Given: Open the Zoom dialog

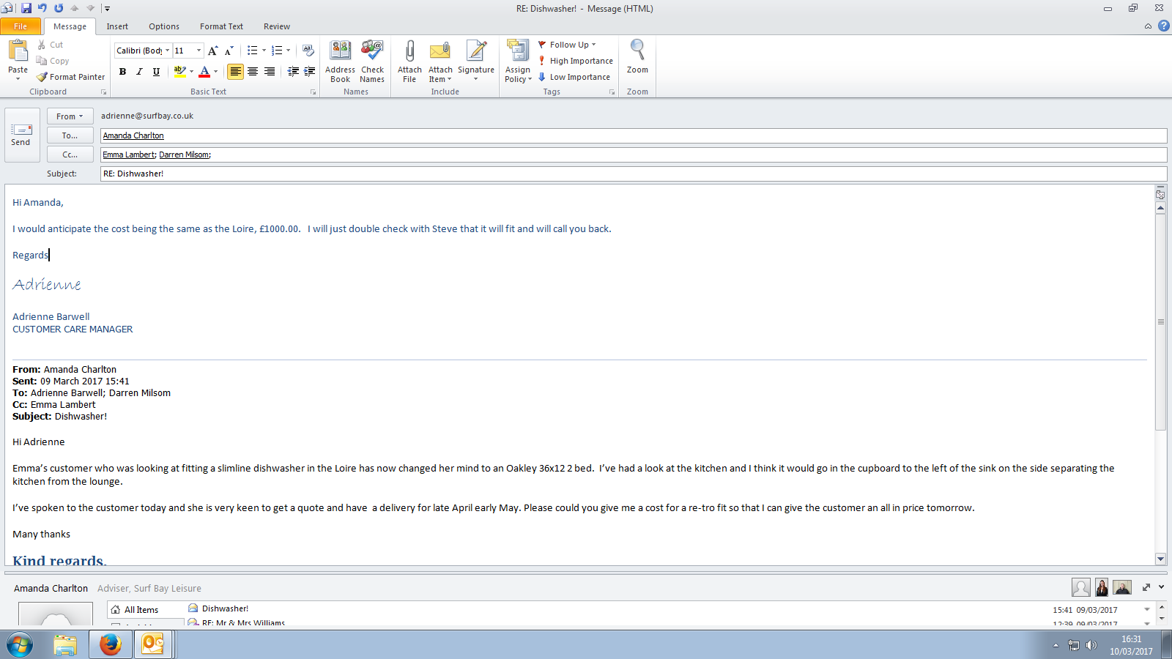Looking at the screenshot, I should coord(637,57).
